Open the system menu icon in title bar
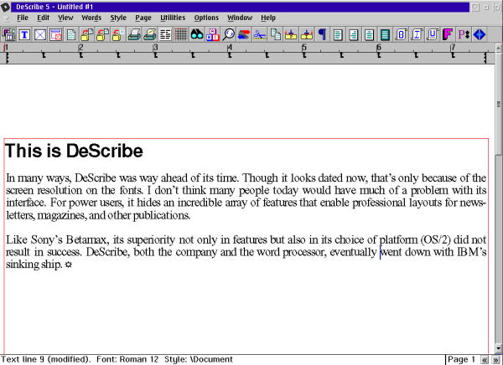 [x=6, y=7]
